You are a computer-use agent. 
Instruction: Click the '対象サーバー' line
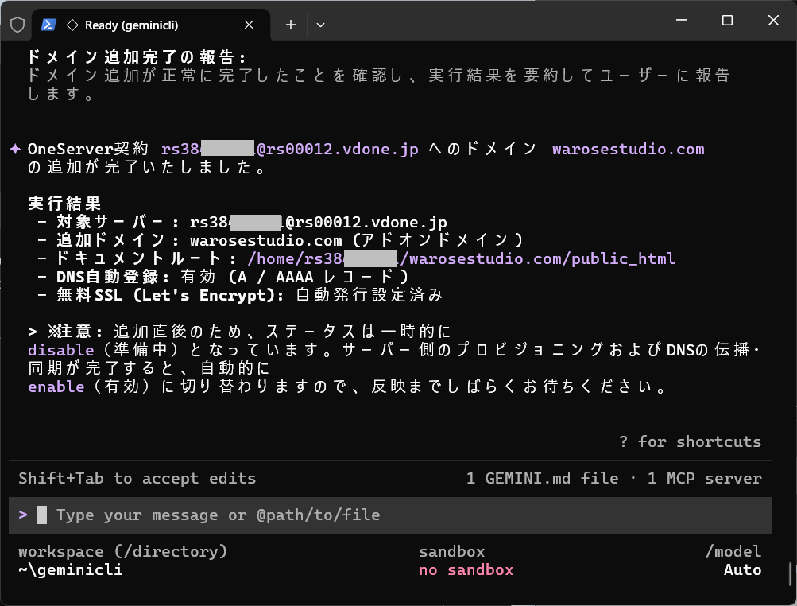coord(242,222)
